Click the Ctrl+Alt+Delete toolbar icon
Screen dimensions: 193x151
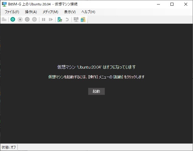click(4, 19)
